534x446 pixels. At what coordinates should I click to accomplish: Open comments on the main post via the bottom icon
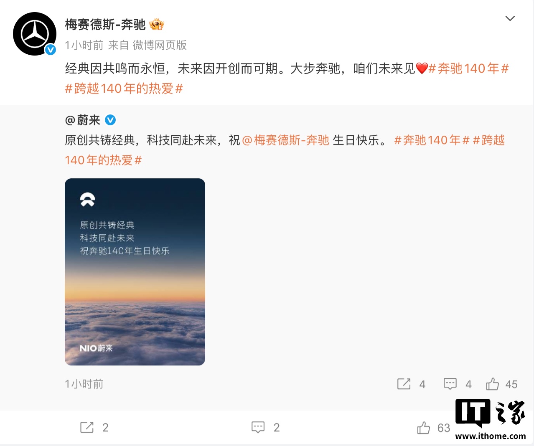coord(258,427)
